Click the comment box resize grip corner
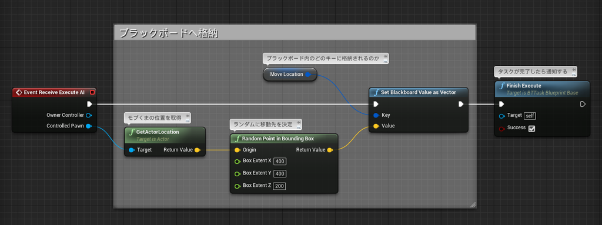602x225 pixels. click(473, 204)
